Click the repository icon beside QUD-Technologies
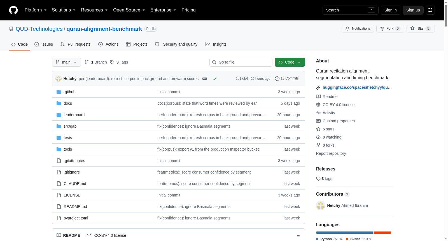Screen dimensions: 448x241 pyautogui.click(x=11, y=29)
